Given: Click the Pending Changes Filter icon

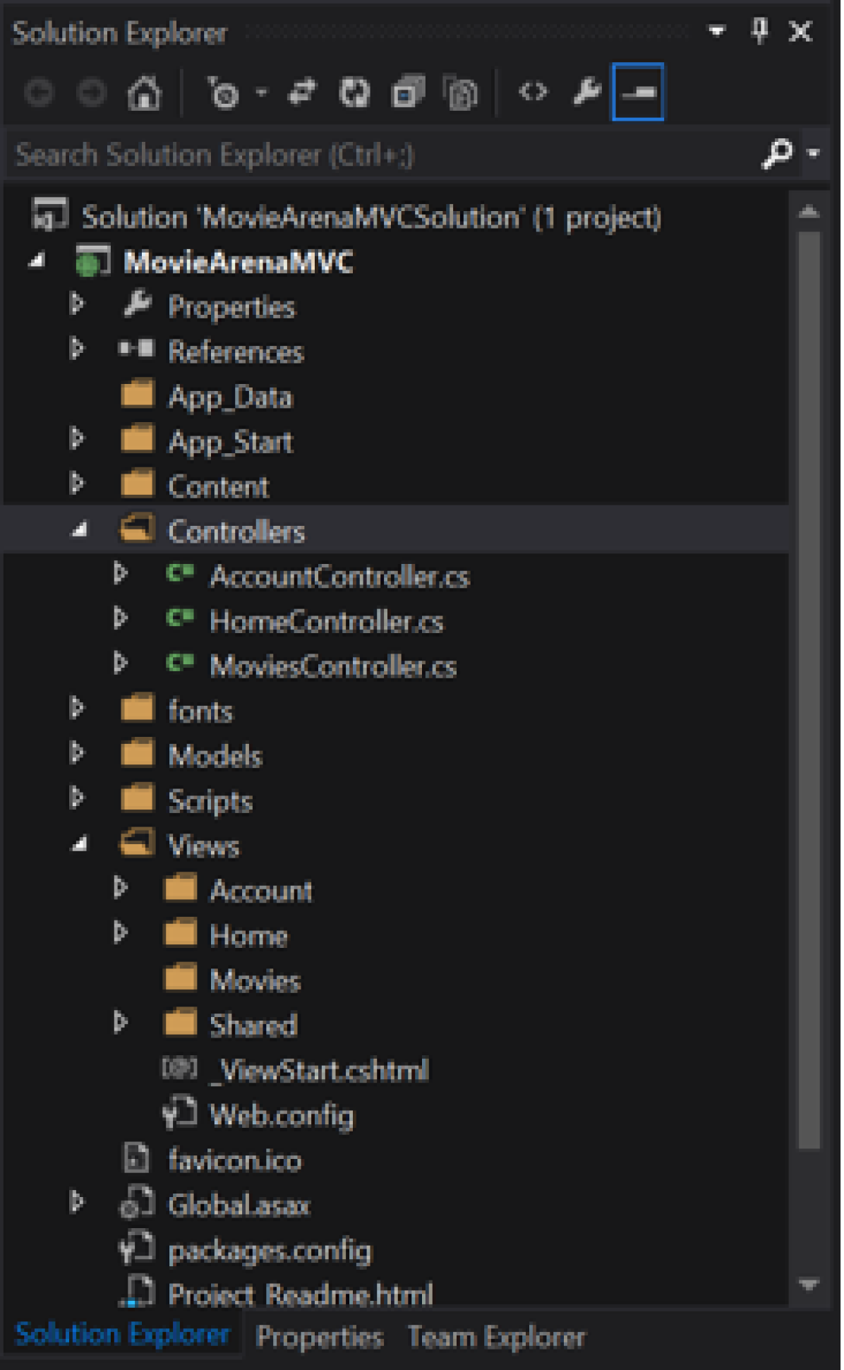Looking at the screenshot, I should 224,92.
